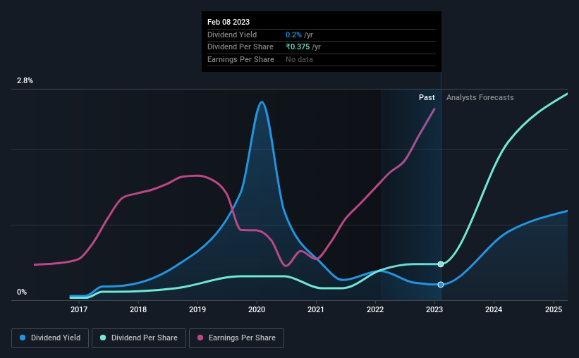Click the ₹0.375 dividend per share value
Viewport: 579px width, 358px height.
coord(298,47)
